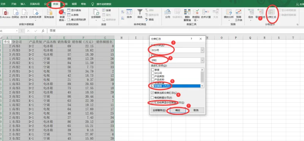304x141 pixels.
Task: Click the 删除重复值 remove duplicates icon
Action: pos(187,15)
